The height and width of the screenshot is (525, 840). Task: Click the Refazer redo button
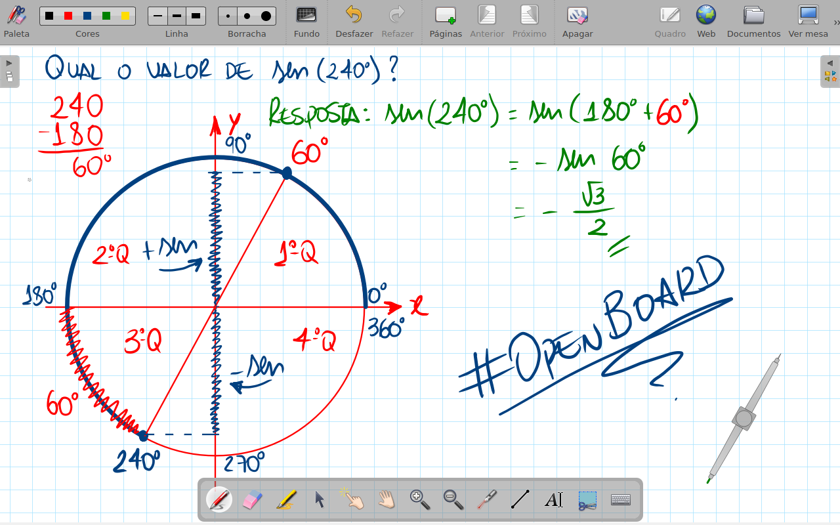[x=397, y=22]
